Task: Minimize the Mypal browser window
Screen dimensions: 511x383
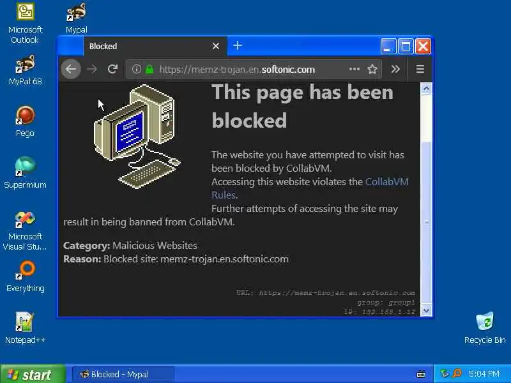Action: coord(388,46)
